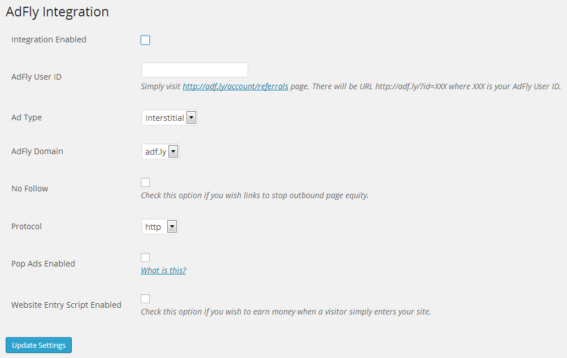Open the Ad Type dropdown showing Interstitial
Image resolution: width=567 pixels, height=358 pixels.
click(x=169, y=118)
